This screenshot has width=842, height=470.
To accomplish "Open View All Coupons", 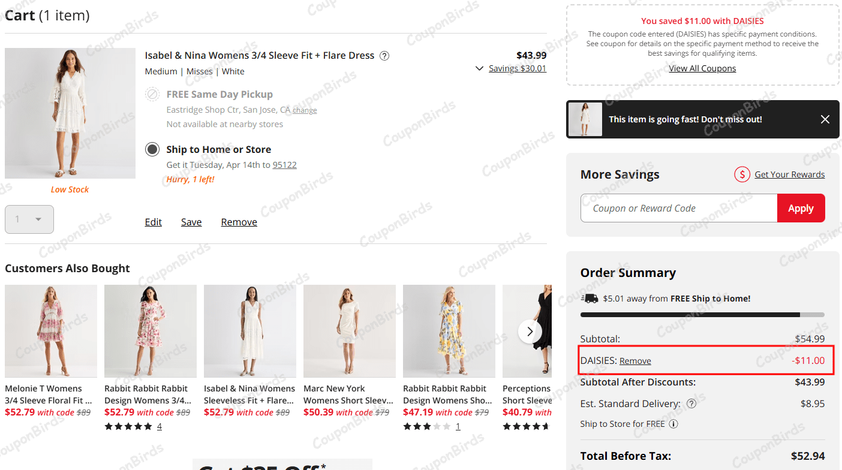I will tap(703, 68).
